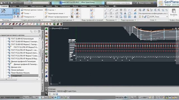The image size is (179, 100).
Task: Click the Erase pencil icon in the Редактирование panel
Action: [135, 10]
